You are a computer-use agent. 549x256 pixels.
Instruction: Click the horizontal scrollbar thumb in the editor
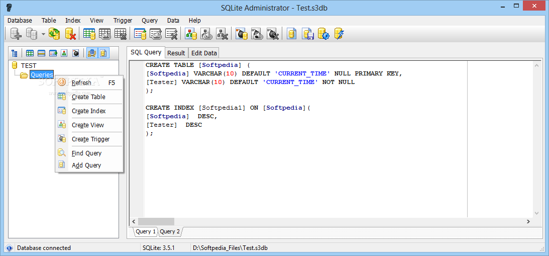click(x=156, y=221)
